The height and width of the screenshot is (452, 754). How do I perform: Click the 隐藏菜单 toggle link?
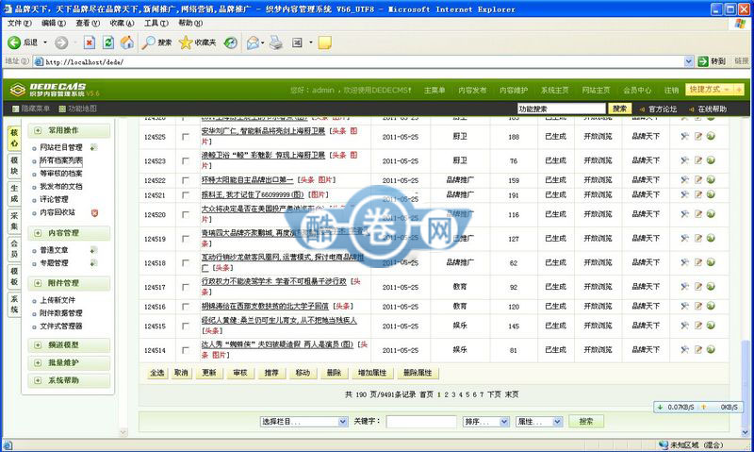click(x=31, y=109)
